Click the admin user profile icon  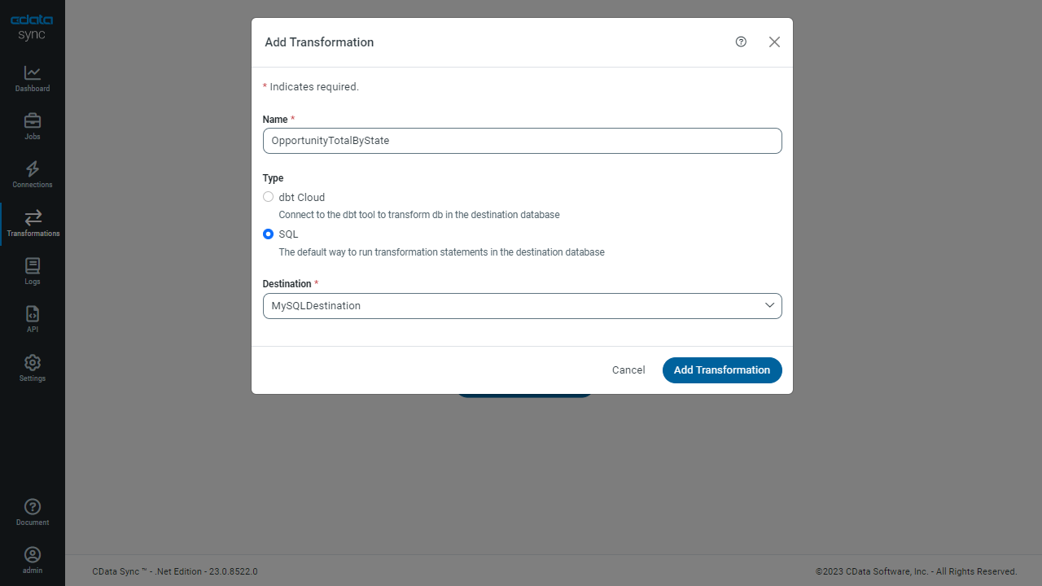33,555
